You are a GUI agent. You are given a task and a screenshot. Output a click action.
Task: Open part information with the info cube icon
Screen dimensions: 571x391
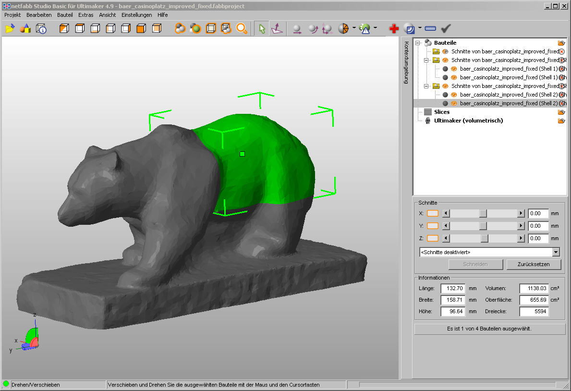41,28
